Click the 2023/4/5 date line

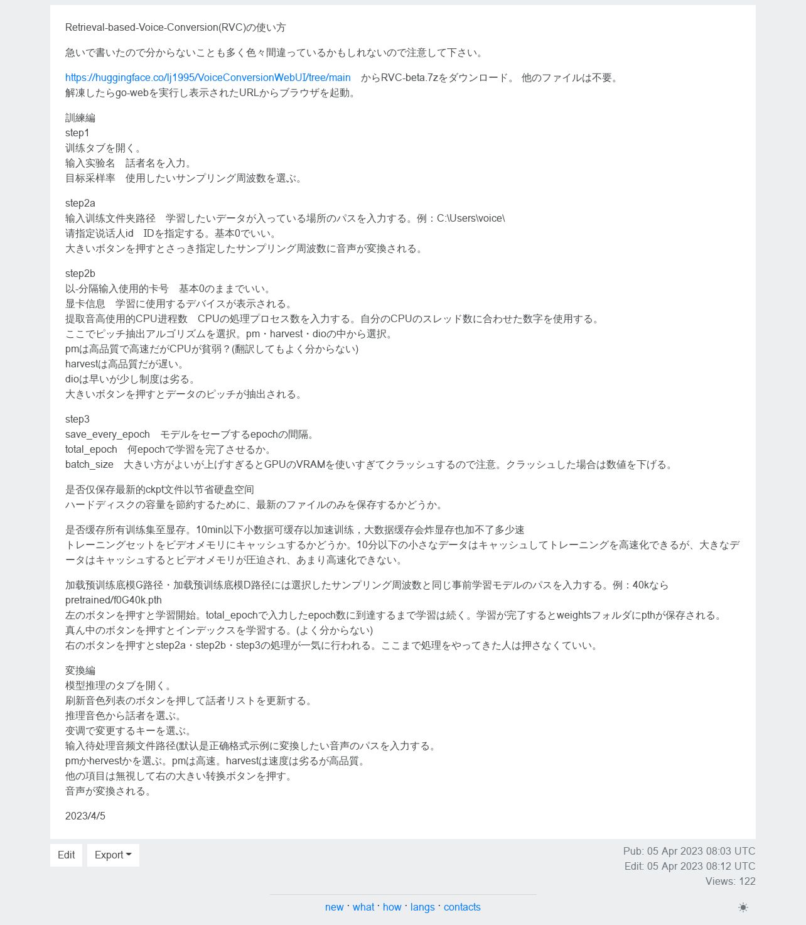[x=85, y=816]
